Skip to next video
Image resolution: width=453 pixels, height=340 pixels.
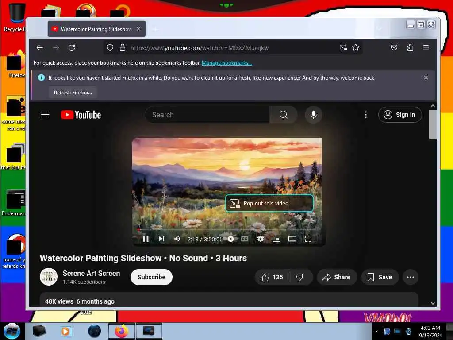pyautogui.click(x=161, y=239)
